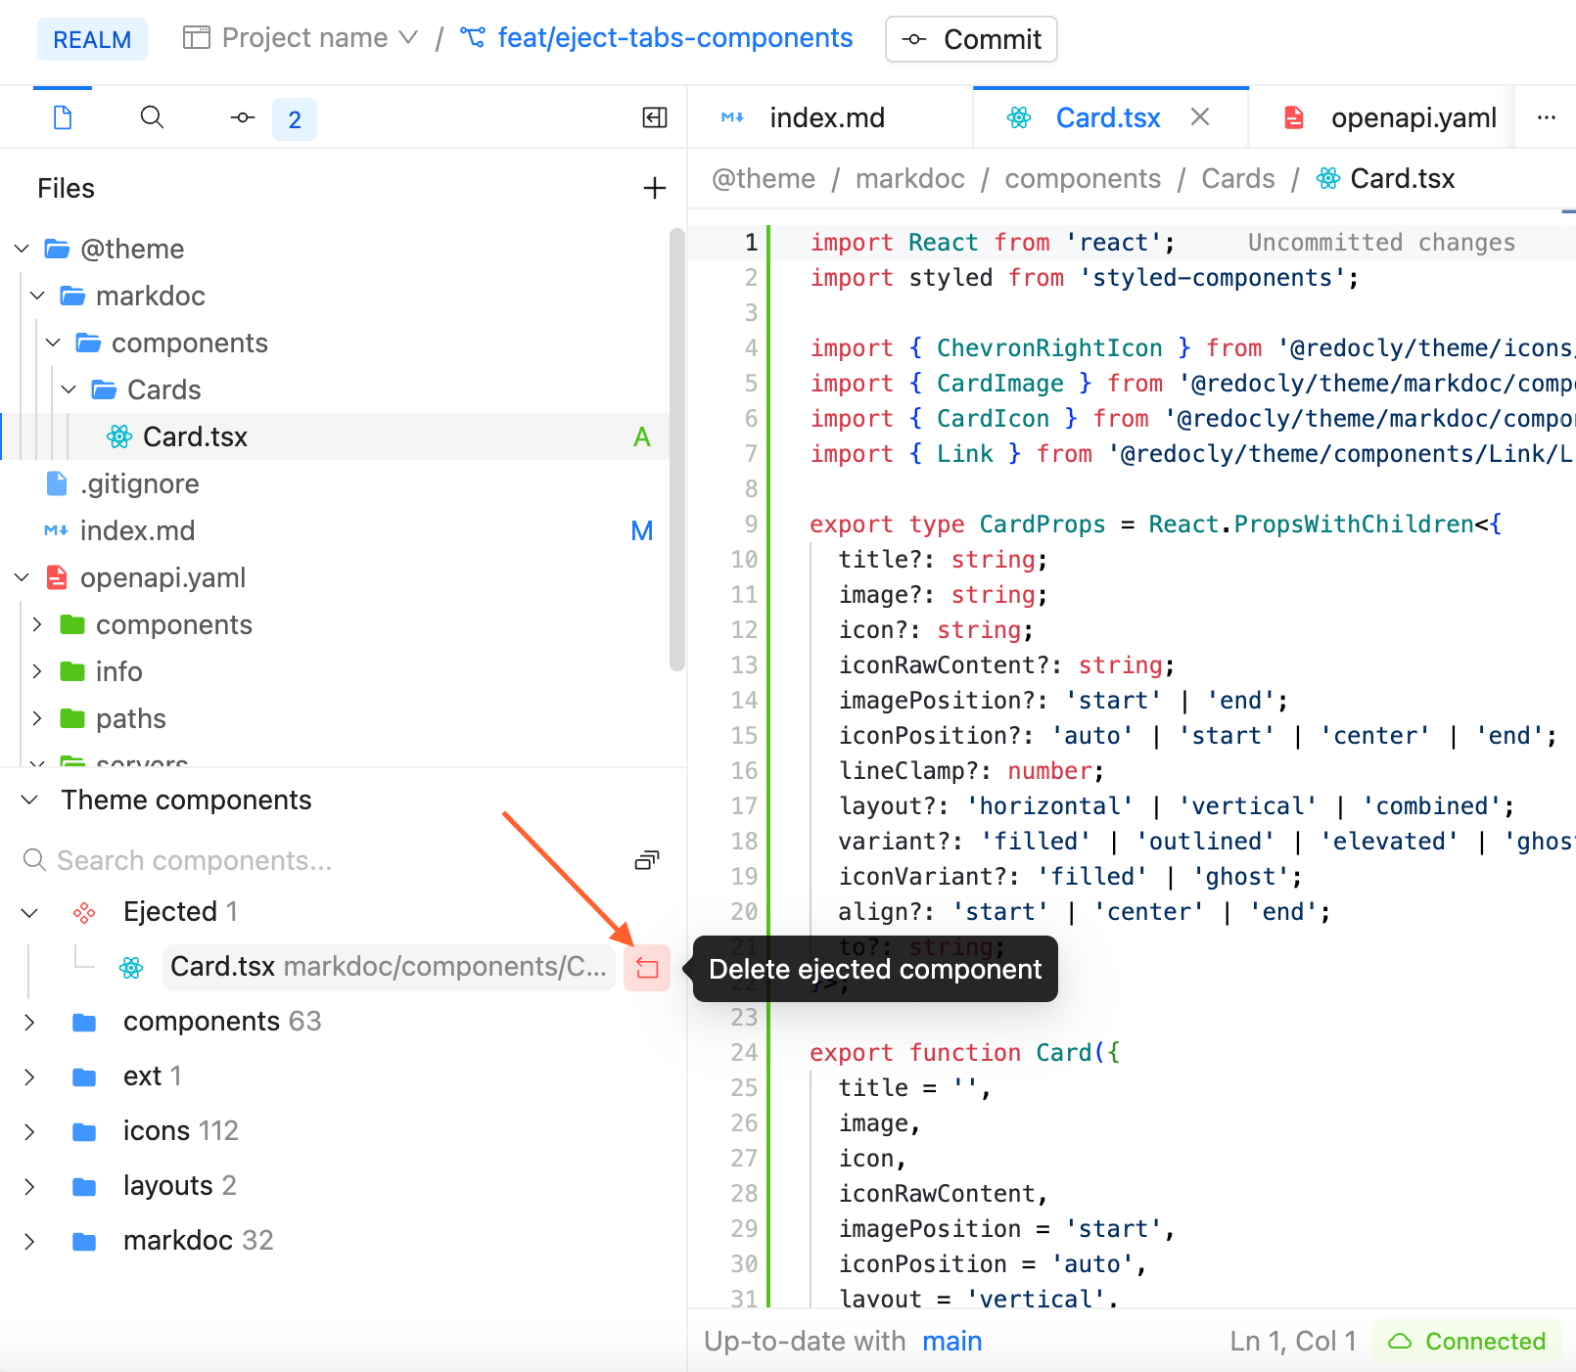Close the Card.tsx tab
The image size is (1576, 1372).
coord(1200,117)
